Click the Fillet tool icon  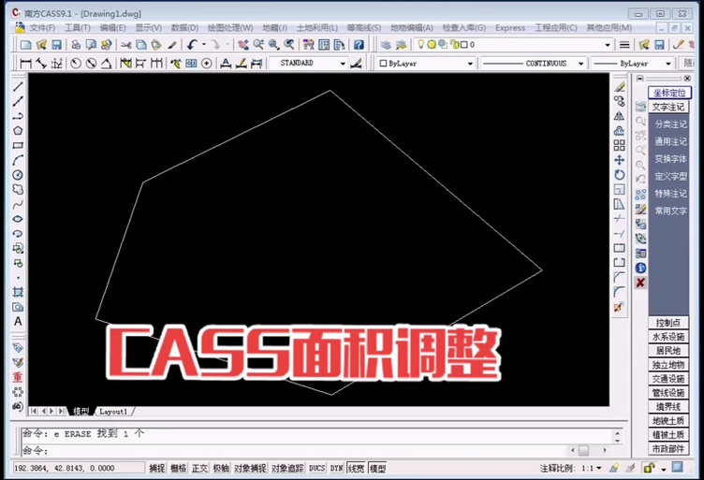pyautogui.click(x=619, y=292)
